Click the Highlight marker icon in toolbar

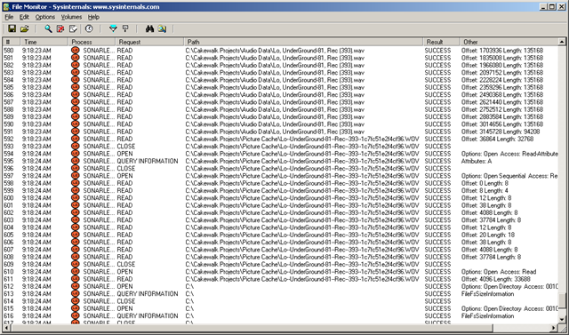click(x=125, y=28)
